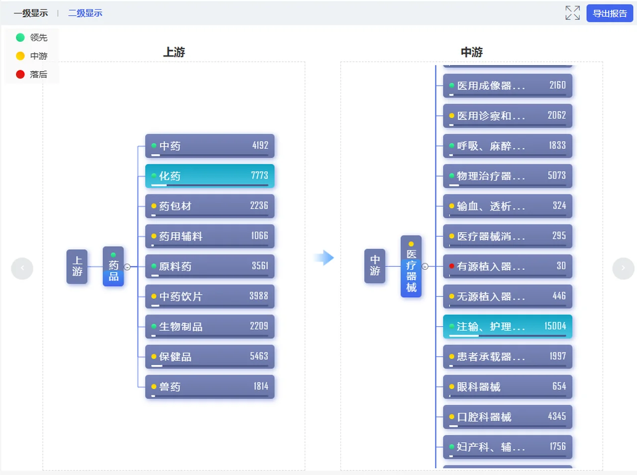This screenshot has width=637, height=475.
Task: Open the 输血、透析 node
Action: [x=508, y=206]
